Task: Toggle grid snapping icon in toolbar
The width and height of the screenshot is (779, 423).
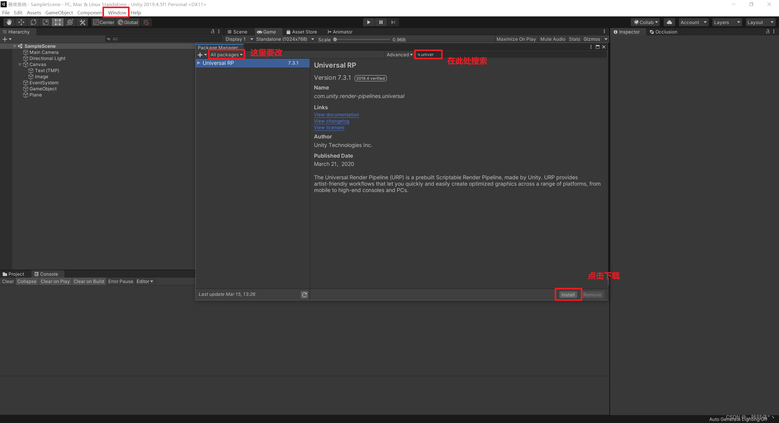Action: 146,22
